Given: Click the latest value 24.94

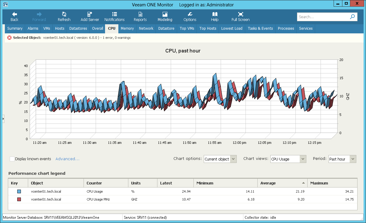Looking at the screenshot, I should point(186,191).
